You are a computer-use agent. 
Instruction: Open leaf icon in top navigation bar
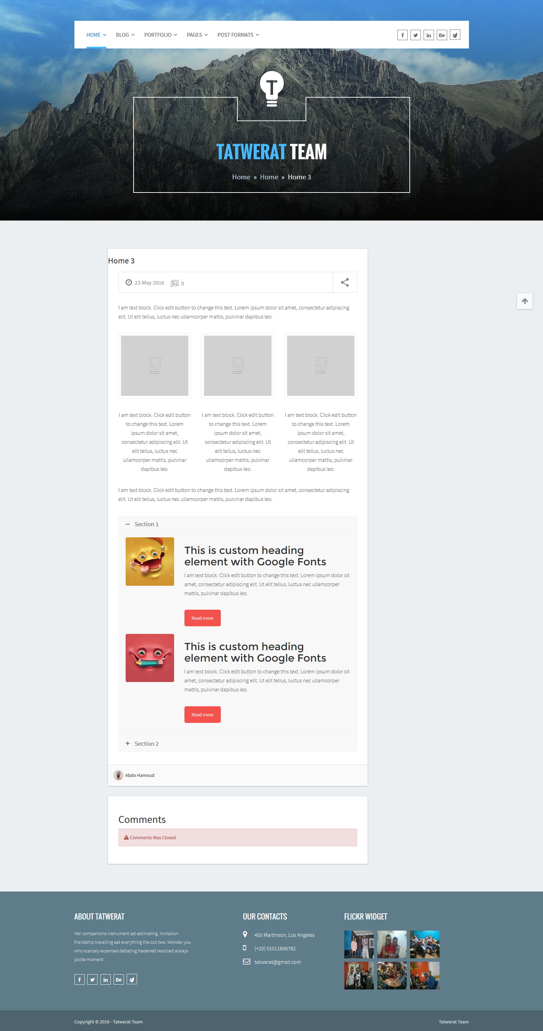point(455,35)
